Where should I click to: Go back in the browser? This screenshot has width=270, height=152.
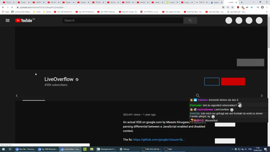point(3,7)
